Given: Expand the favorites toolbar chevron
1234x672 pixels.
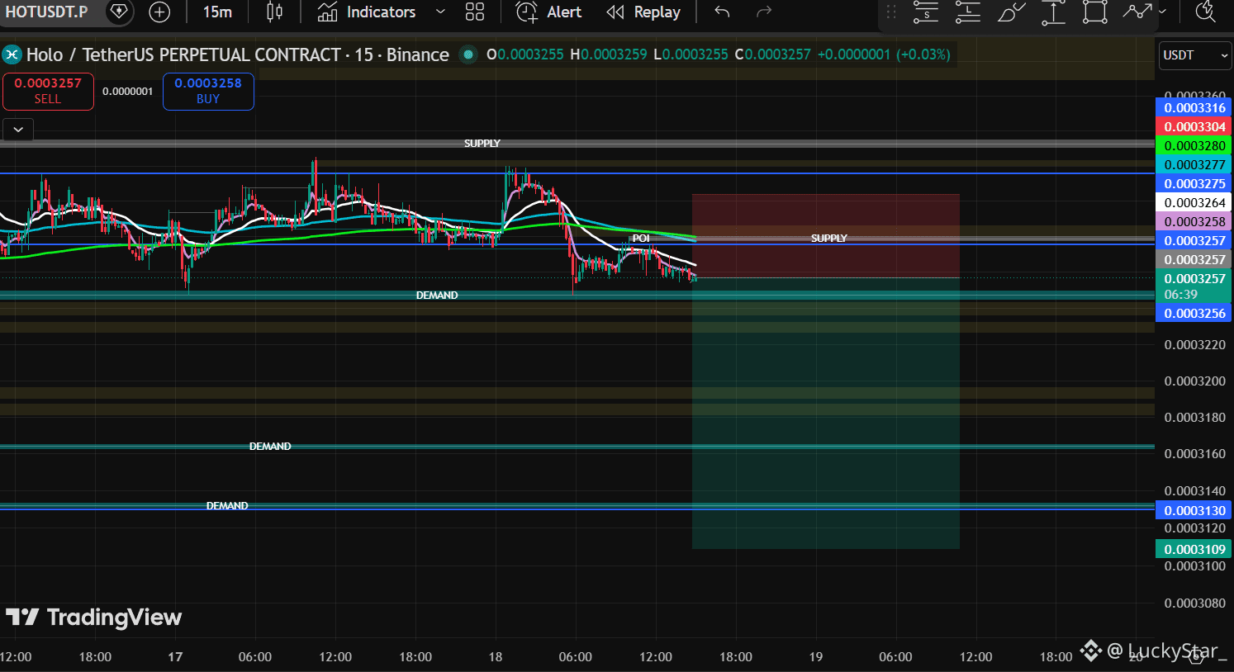Looking at the screenshot, I should [x=1163, y=12].
